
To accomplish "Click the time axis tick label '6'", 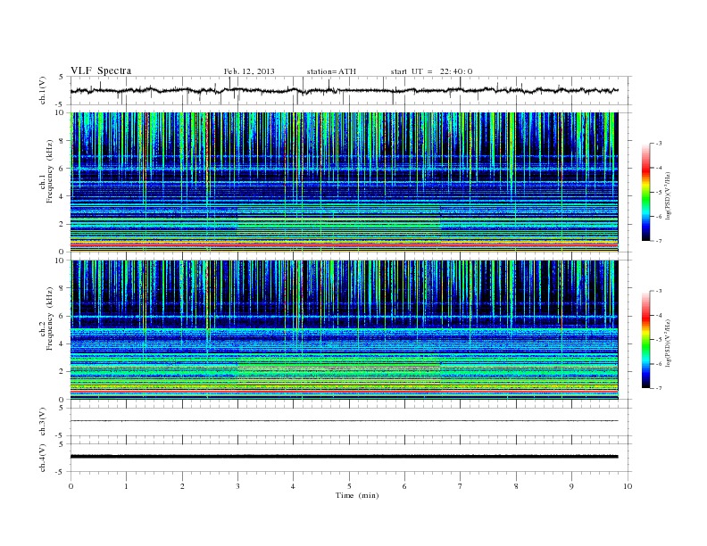I will 405,486.
